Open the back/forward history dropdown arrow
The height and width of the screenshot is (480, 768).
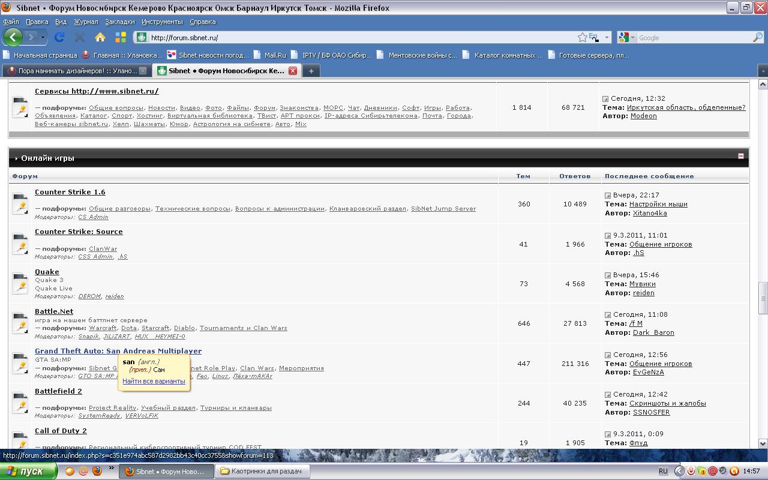click(x=43, y=37)
